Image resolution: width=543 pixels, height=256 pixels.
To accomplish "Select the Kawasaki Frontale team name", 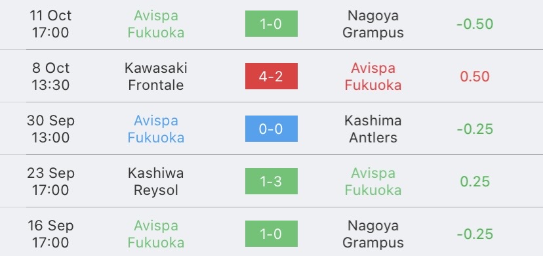I will (x=156, y=77).
